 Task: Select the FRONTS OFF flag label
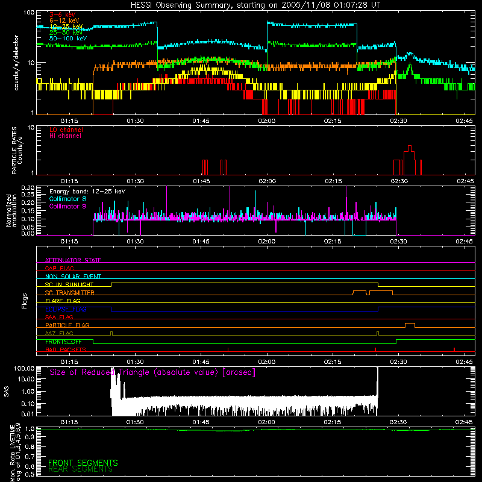(x=63, y=342)
